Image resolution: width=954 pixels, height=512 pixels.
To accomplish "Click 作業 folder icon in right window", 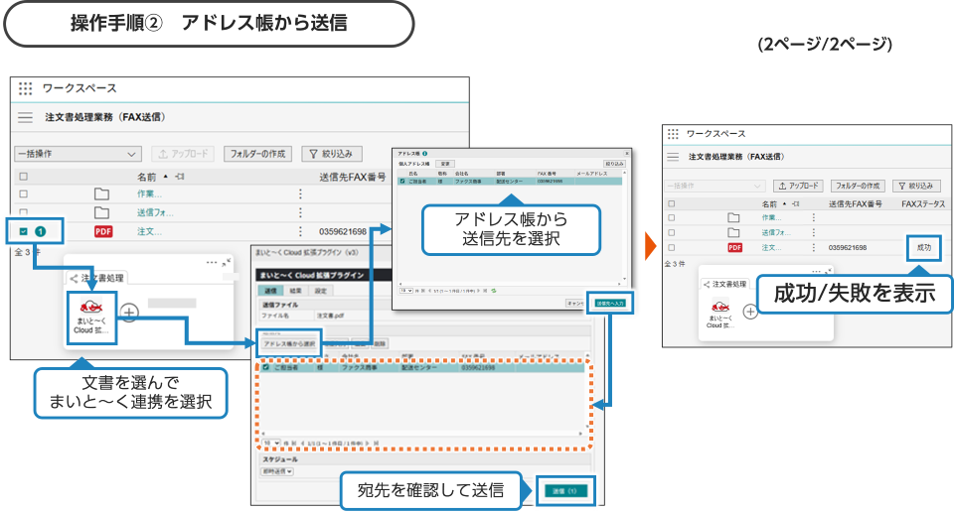I will coord(733,217).
